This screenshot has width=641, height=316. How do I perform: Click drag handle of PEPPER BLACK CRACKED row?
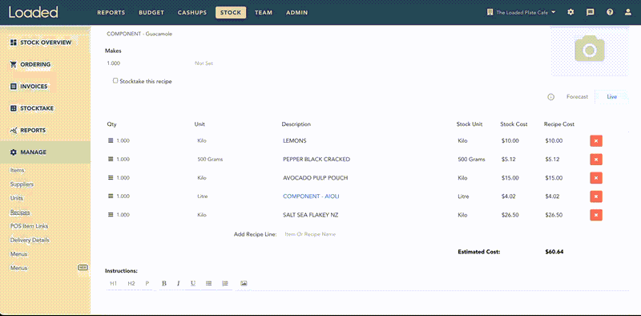pos(111,160)
